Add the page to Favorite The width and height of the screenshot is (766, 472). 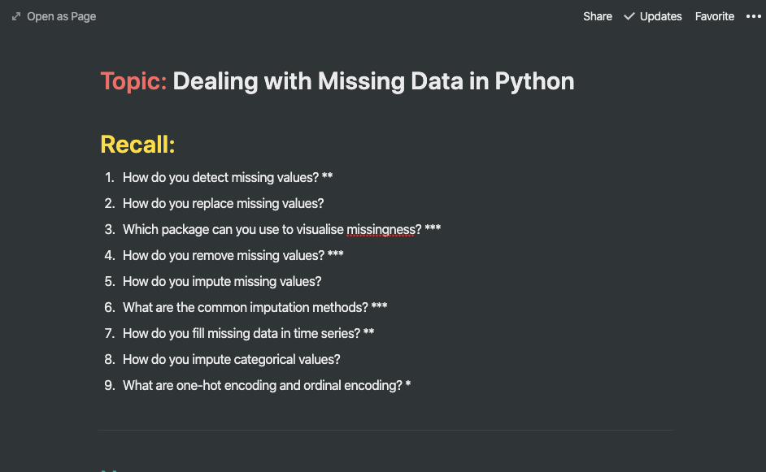(714, 16)
